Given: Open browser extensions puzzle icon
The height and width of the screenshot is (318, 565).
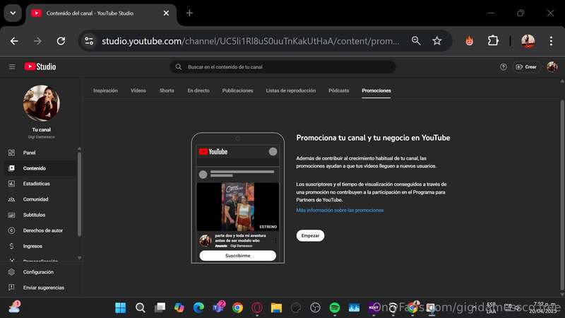Looking at the screenshot, I should tap(493, 41).
